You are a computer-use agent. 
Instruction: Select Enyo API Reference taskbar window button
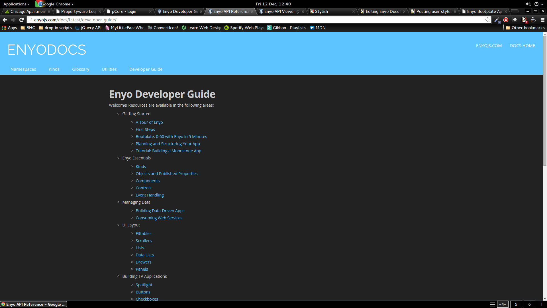tap(34, 304)
